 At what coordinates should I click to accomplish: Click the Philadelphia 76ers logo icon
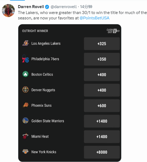point(26,59)
